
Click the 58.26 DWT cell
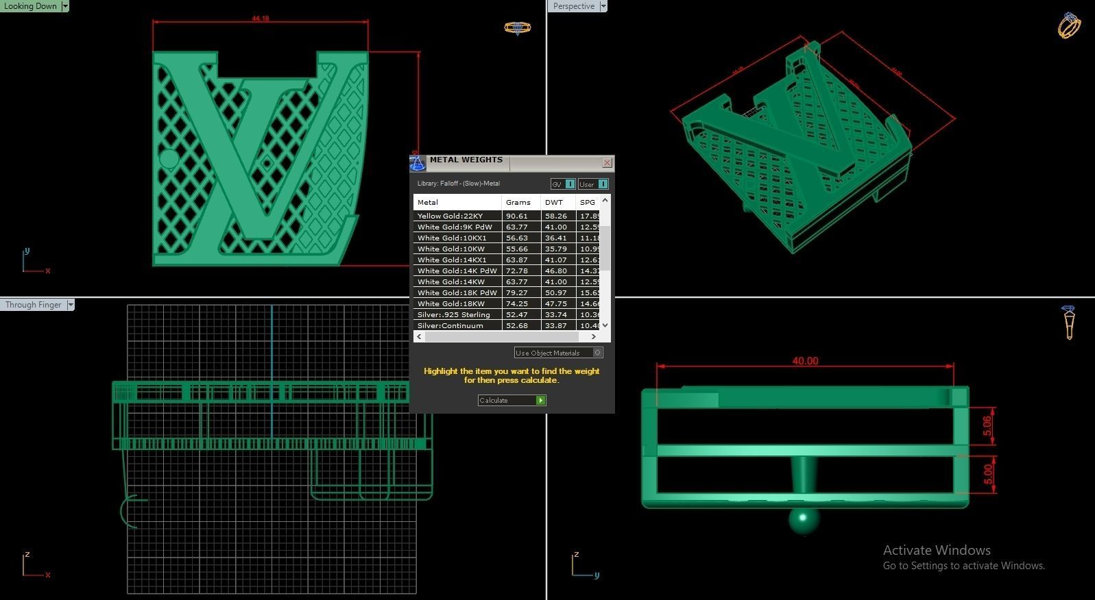pos(558,216)
